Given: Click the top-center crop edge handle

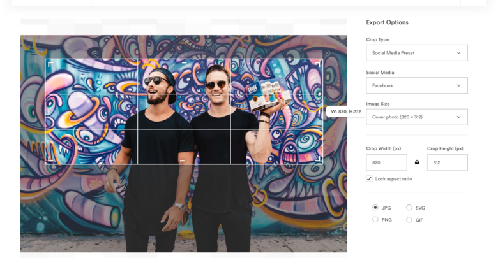Looking at the screenshot, I should 183,61.
